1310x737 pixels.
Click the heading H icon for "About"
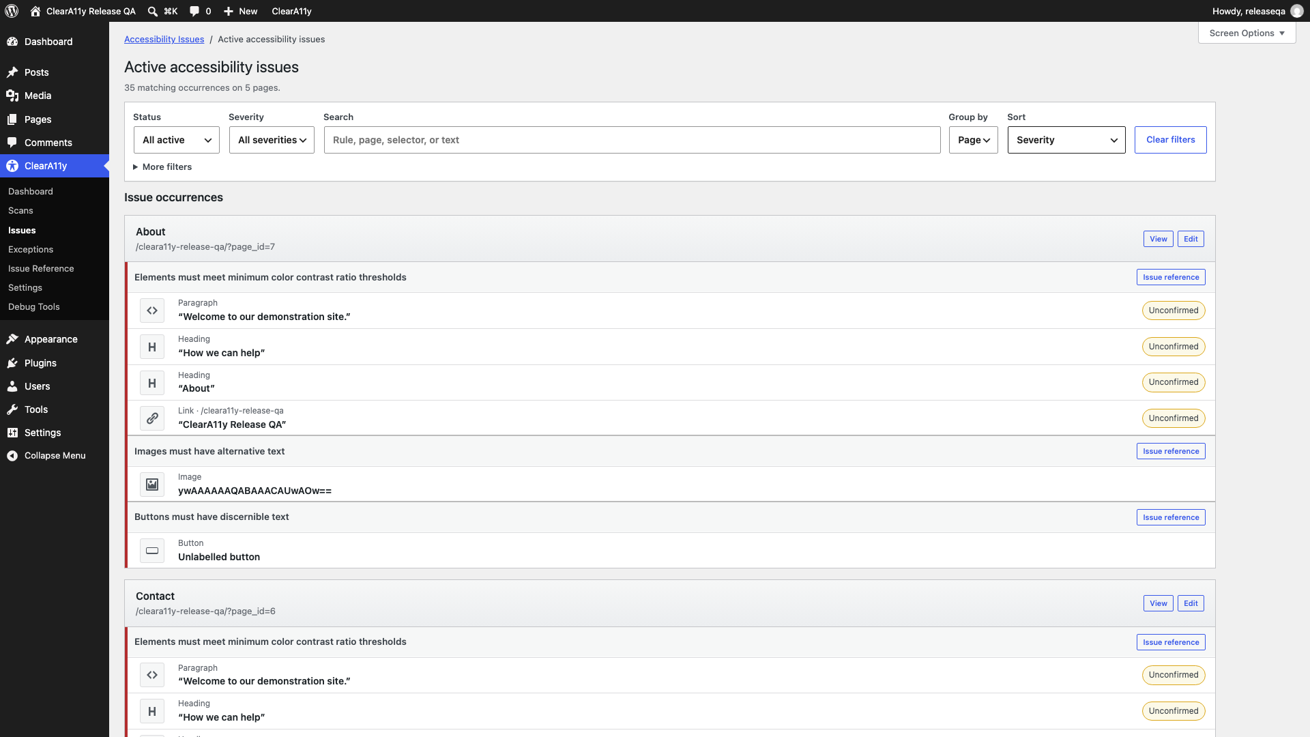click(152, 383)
